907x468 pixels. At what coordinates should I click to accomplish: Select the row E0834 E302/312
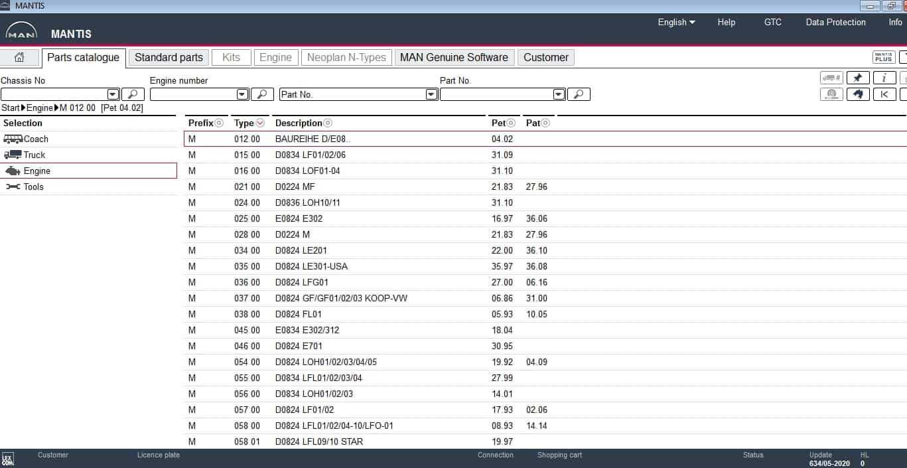click(545, 330)
